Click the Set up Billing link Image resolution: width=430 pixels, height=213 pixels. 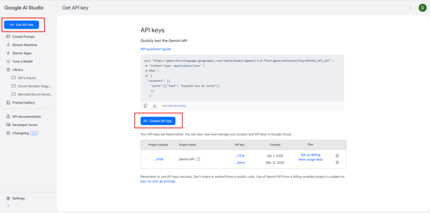pyautogui.click(x=310, y=155)
